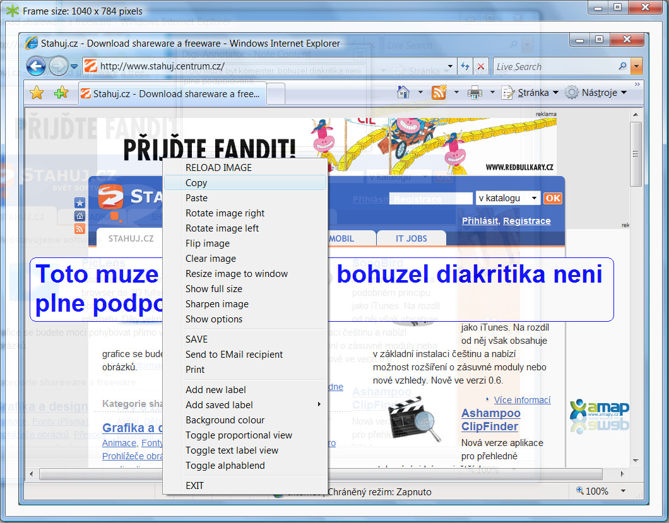Open the IT JOBS site tab

[x=411, y=238]
